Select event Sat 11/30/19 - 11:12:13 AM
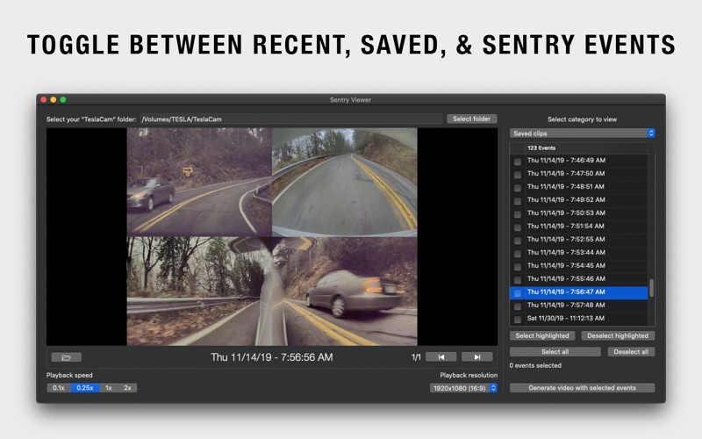 point(566,318)
